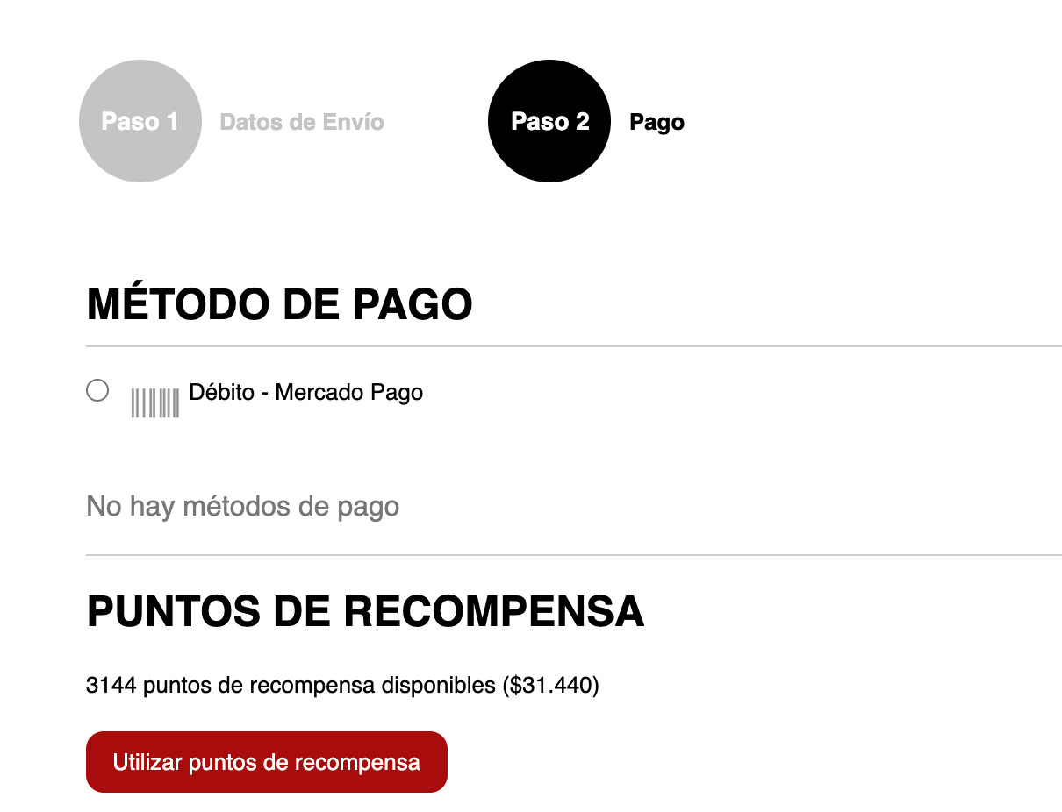Click the black Paso 2 circle
Screen dimensions: 1062x812
[549, 121]
